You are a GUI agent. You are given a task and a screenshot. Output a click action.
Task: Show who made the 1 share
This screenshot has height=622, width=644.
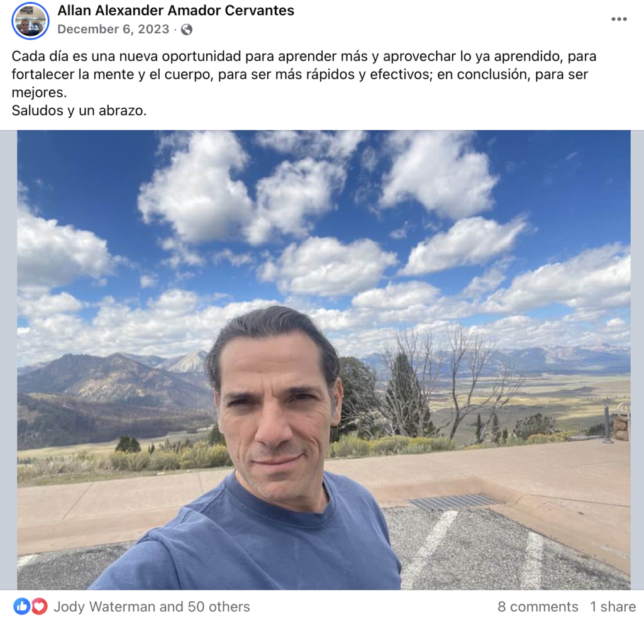pos(613,606)
